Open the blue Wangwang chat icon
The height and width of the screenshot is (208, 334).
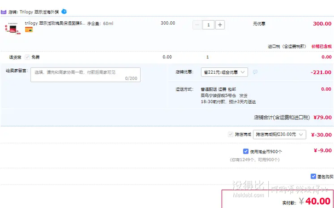click(64, 11)
